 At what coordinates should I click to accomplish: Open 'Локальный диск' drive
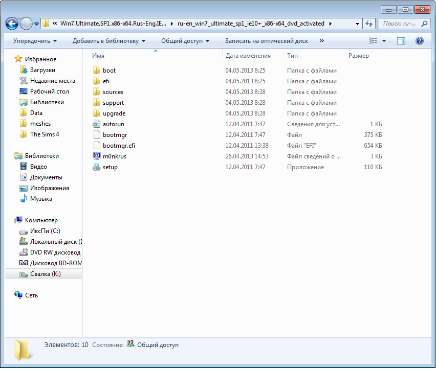(x=56, y=242)
